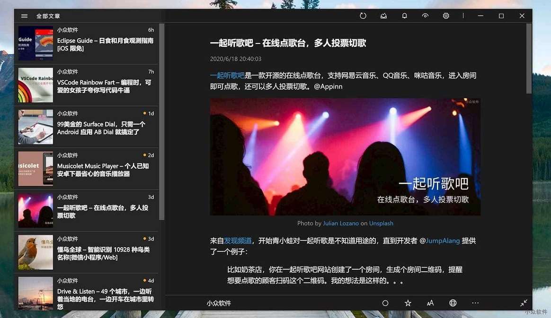Click the VSCode Rainbow thumbnail

[x=36, y=85]
